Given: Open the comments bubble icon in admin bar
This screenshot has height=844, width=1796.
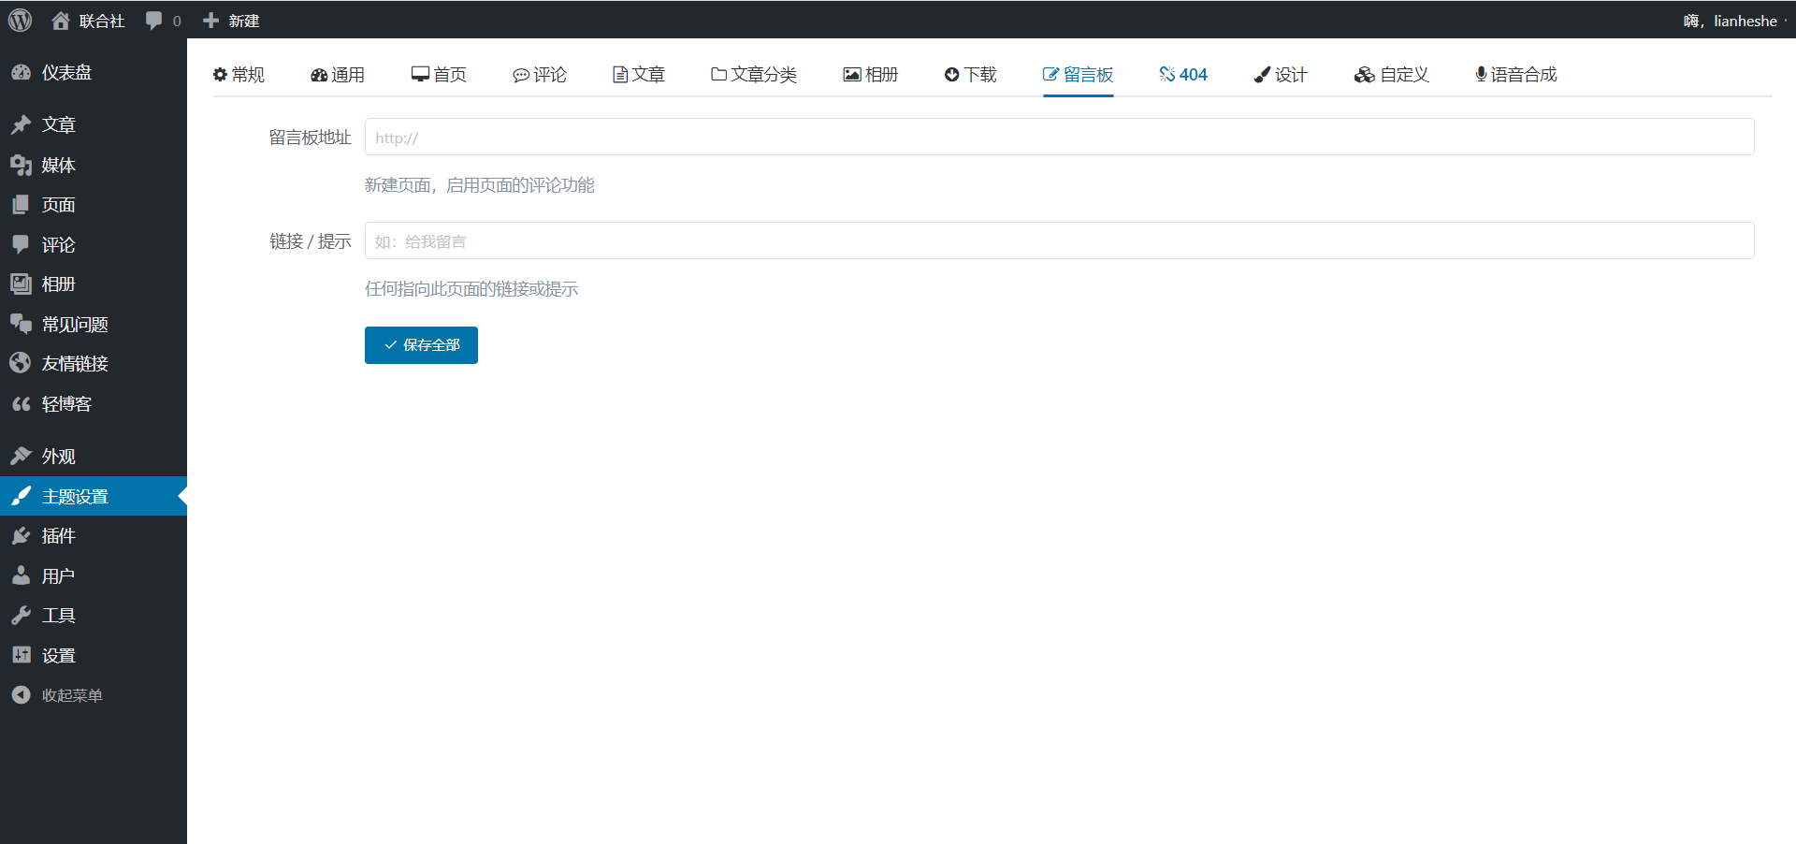Looking at the screenshot, I should pos(154,21).
